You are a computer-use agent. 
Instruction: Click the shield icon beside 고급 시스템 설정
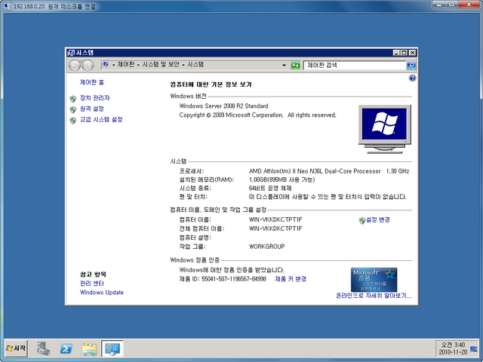(x=73, y=121)
